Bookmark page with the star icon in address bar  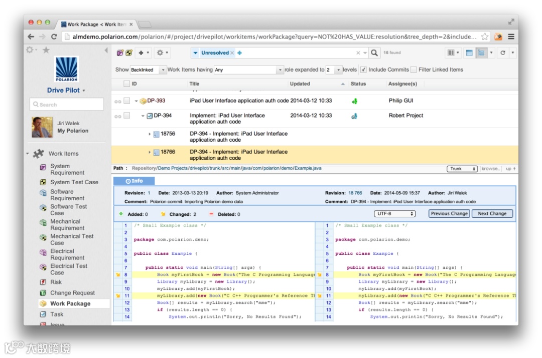[x=485, y=37]
